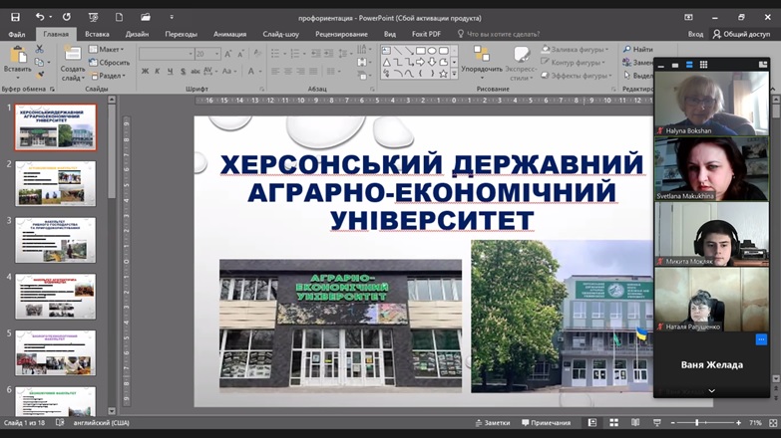Justify the text alignment

[315, 71]
